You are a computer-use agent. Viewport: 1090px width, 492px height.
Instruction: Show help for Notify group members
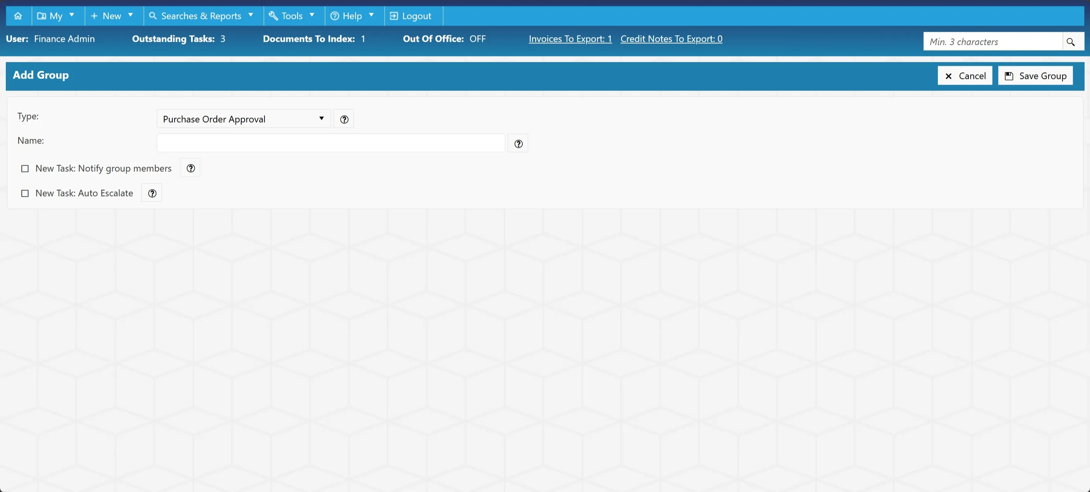click(191, 168)
